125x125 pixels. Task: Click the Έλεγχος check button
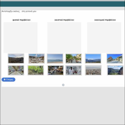pos(8,79)
